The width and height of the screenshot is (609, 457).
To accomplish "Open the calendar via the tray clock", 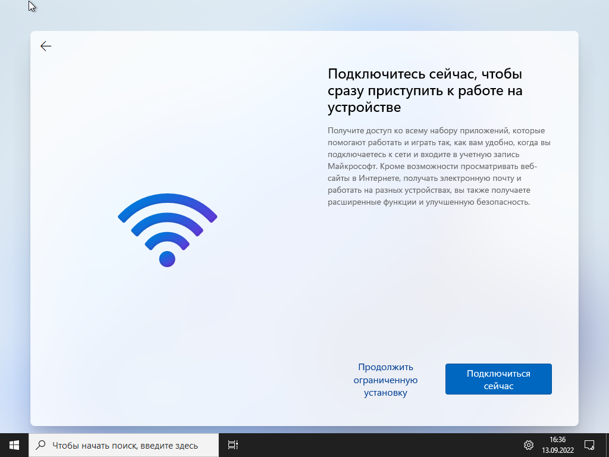I will click(557, 445).
